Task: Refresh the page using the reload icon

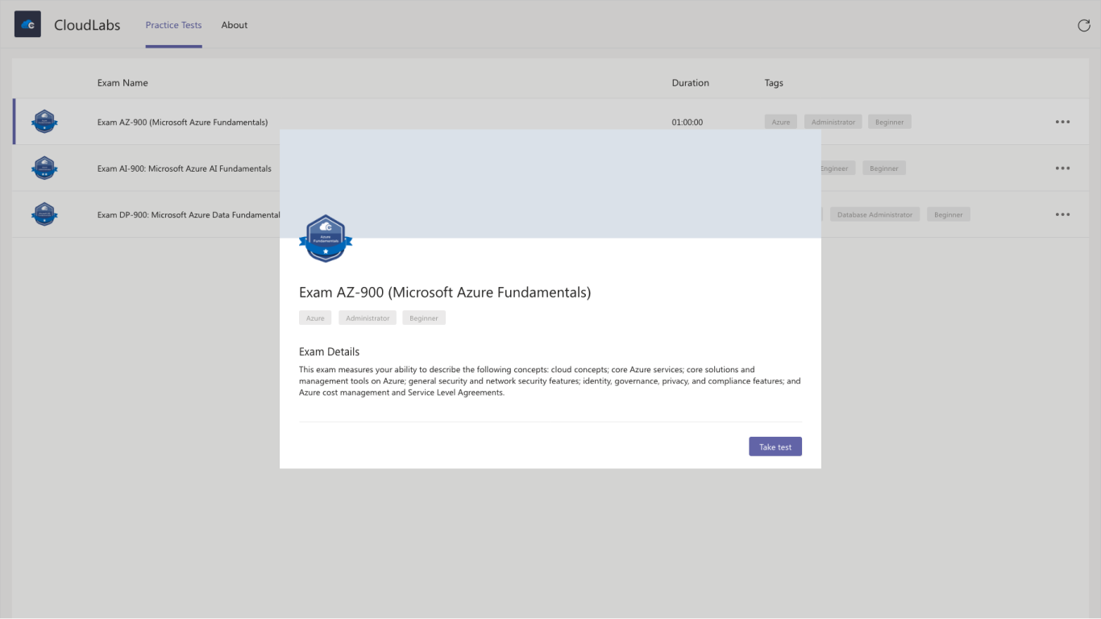Action: (x=1084, y=25)
